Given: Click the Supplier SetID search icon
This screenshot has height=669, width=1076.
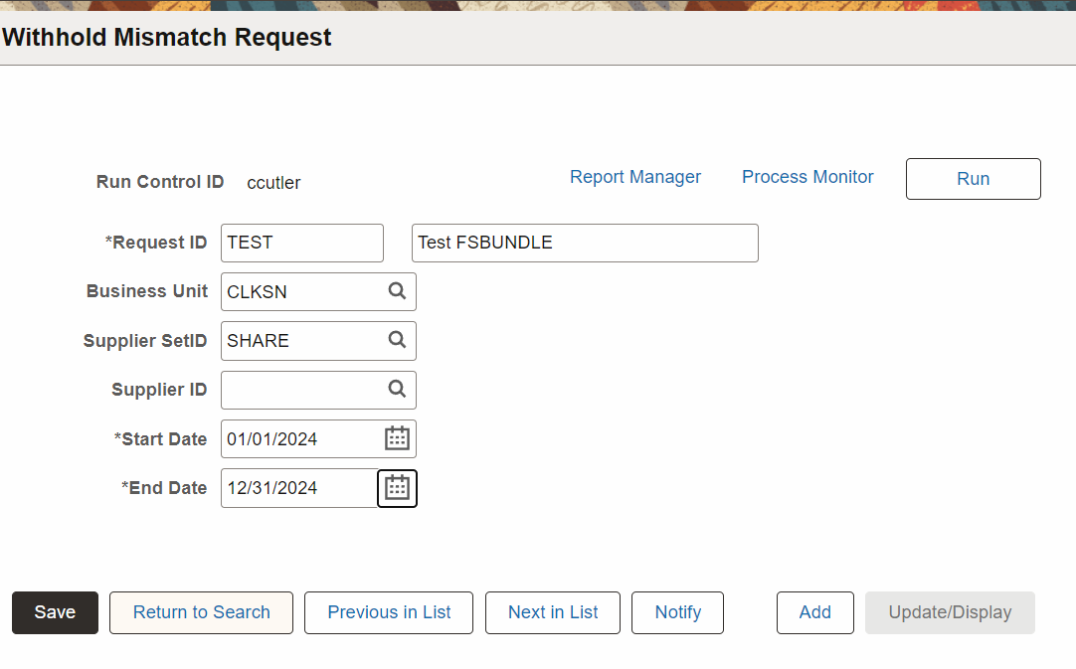Looking at the screenshot, I should [x=397, y=340].
